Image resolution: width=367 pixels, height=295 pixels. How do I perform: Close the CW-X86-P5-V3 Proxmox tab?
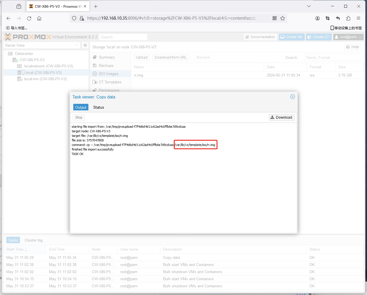(85, 6)
